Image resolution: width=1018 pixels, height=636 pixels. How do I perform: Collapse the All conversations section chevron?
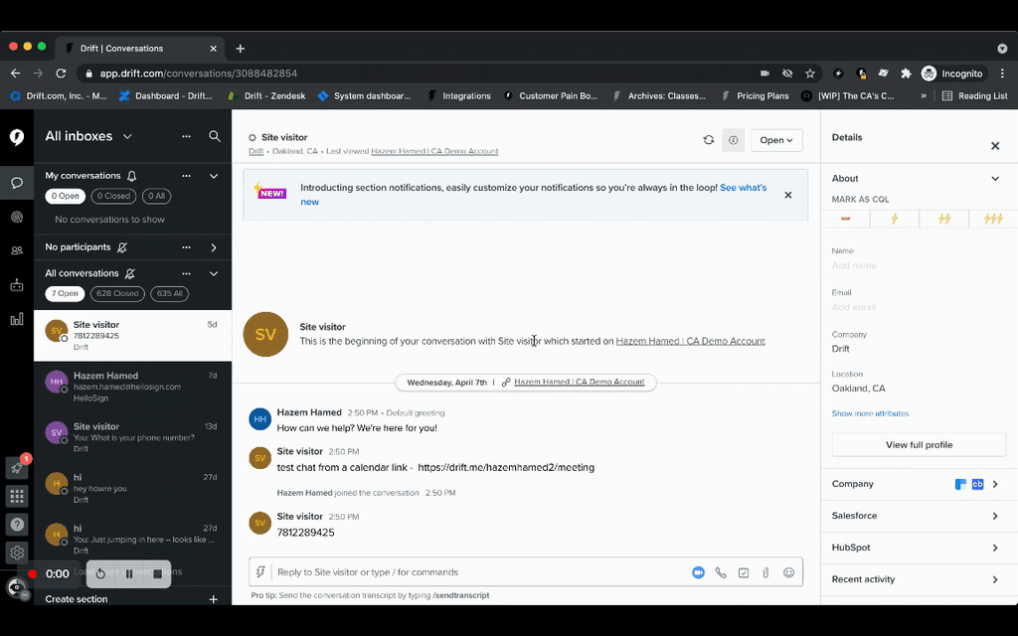(214, 273)
